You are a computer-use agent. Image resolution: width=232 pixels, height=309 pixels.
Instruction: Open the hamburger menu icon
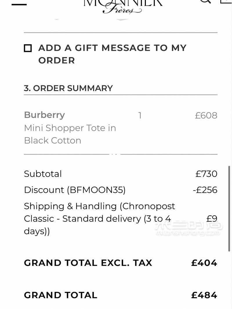(19, 4)
